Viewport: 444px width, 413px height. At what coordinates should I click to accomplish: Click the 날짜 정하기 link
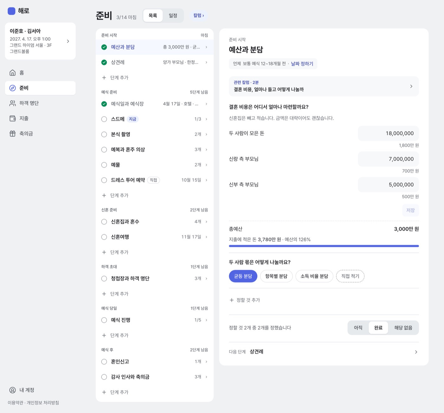[302, 64]
